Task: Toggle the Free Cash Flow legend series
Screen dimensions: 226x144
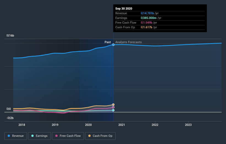Action: [x=68, y=136]
